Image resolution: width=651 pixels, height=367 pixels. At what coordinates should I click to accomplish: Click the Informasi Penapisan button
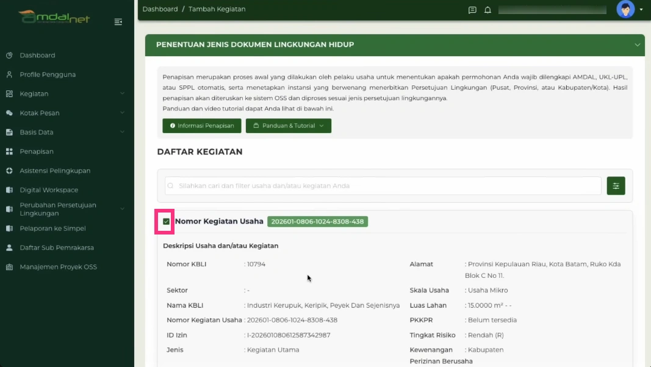pyautogui.click(x=202, y=126)
